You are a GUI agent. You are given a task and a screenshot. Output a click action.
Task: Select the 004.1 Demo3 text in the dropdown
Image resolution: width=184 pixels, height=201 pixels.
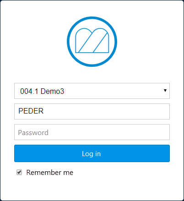pos(42,91)
